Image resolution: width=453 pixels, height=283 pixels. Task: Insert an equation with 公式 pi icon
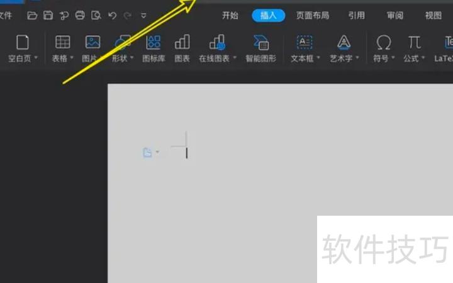(x=414, y=42)
